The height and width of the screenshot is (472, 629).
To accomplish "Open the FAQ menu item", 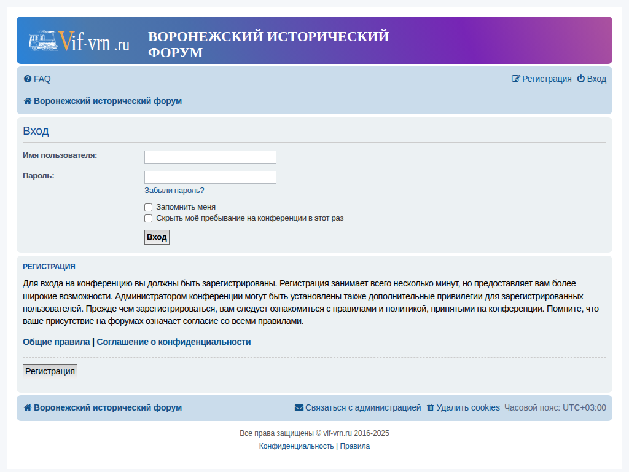I will point(42,79).
